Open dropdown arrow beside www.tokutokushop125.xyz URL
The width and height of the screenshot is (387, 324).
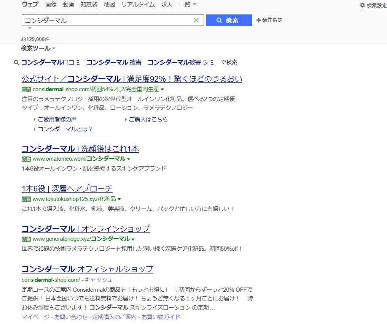point(119,199)
